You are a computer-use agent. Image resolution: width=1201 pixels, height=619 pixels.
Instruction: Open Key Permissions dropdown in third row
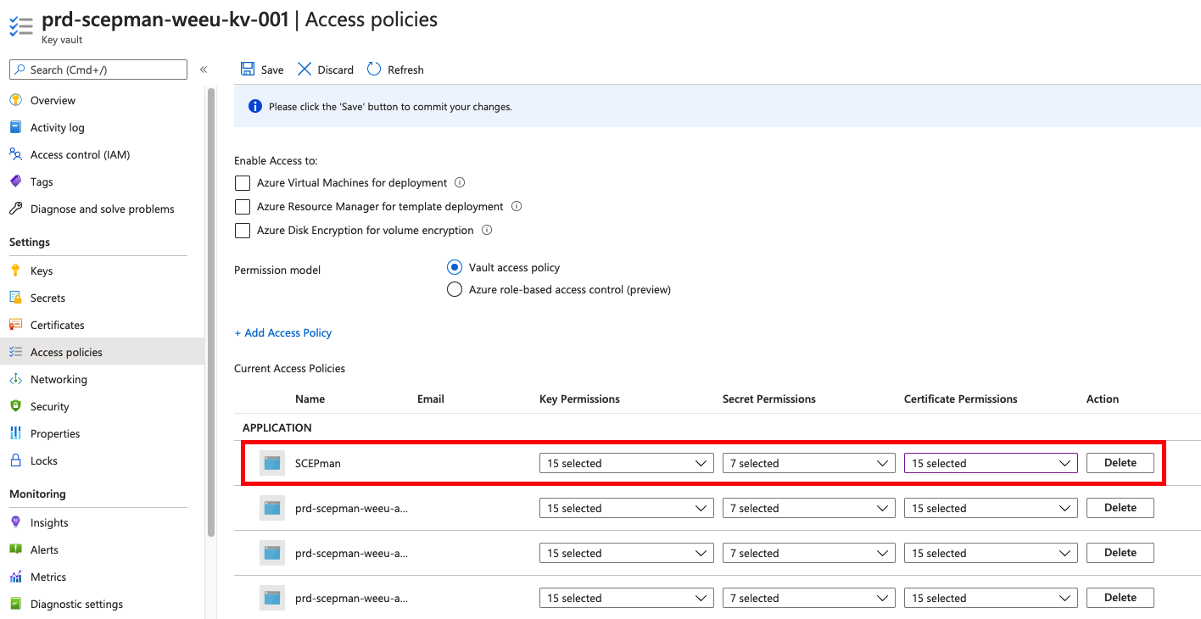pyautogui.click(x=626, y=553)
